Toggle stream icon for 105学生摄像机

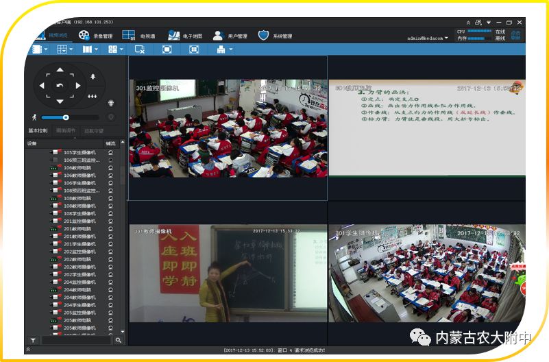tap(110, 152)
